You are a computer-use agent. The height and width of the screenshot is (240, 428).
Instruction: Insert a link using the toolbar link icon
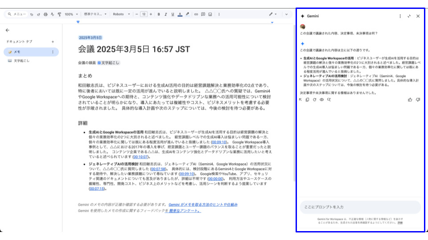click(x=196, y=14)
